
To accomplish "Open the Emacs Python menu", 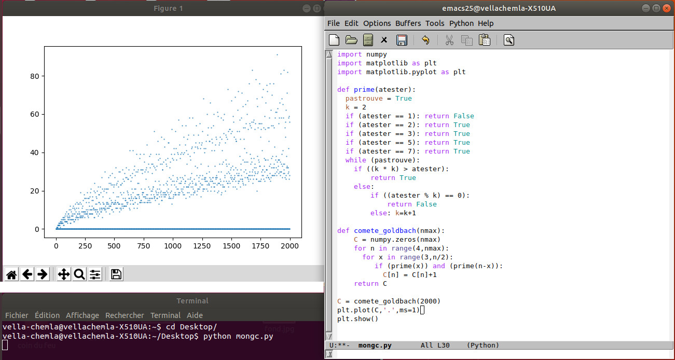I will click(x=461, y=23).
